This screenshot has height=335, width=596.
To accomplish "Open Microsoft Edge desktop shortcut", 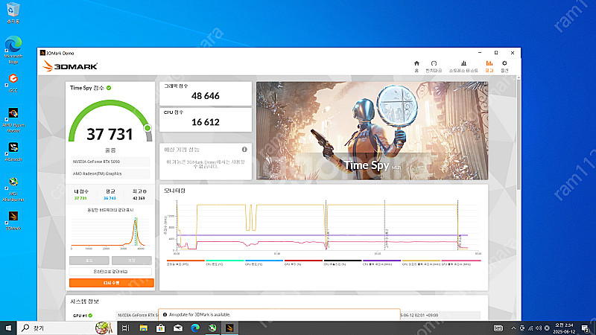I will (13, 50).
